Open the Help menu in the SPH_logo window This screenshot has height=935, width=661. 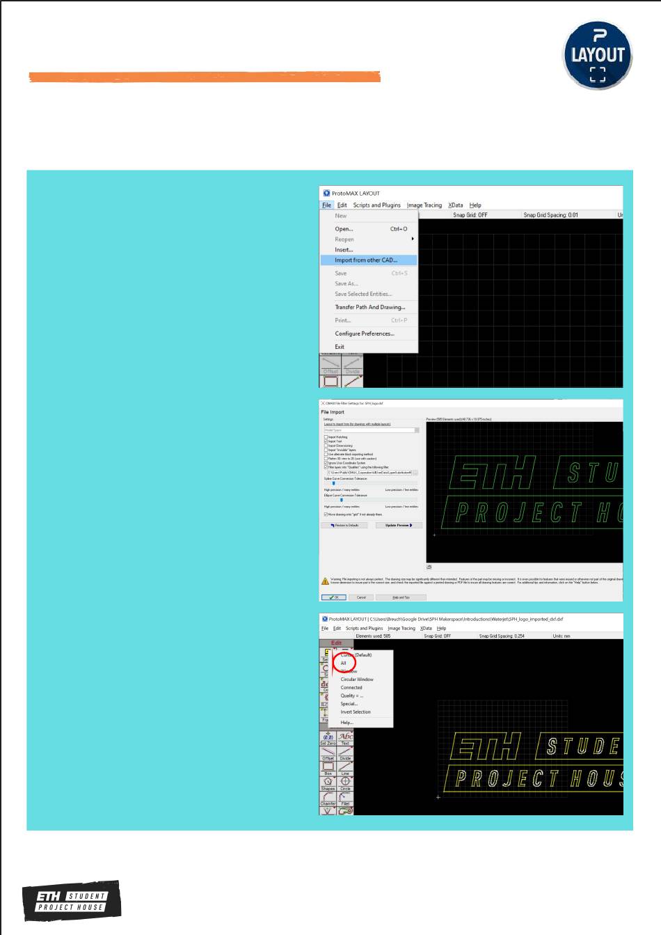pos(441,628)
